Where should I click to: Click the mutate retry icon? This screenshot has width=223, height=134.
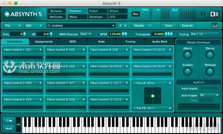pyautogui.click(x=150, y=26)
